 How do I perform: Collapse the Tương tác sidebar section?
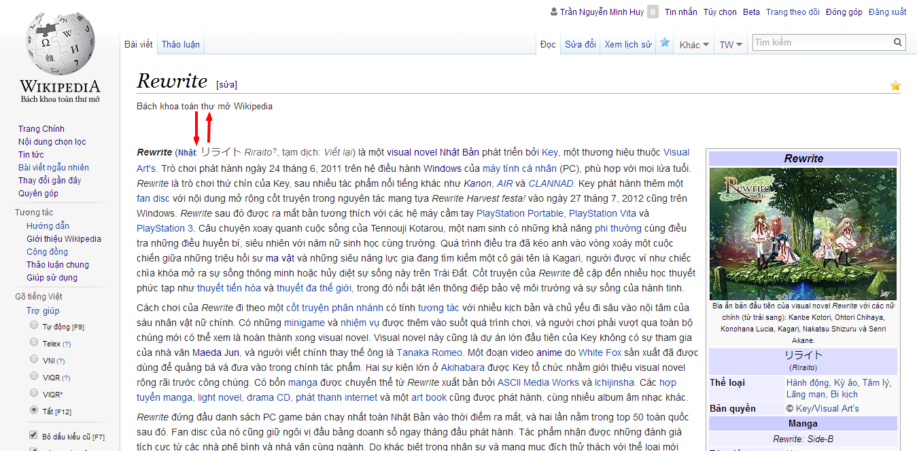pos(34,212)
